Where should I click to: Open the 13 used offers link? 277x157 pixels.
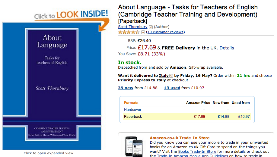click(172, 88)
